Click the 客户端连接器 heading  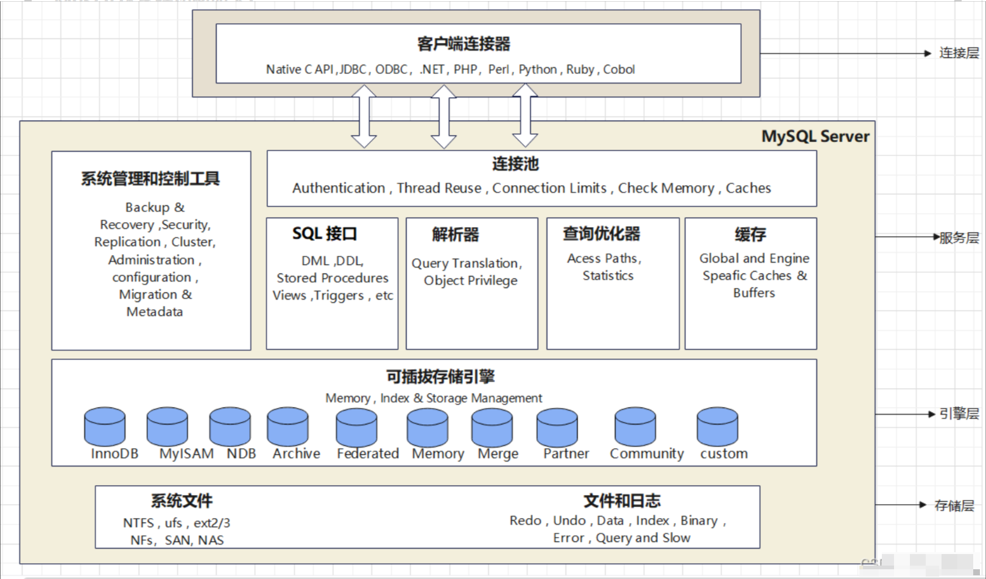point(464,44)
